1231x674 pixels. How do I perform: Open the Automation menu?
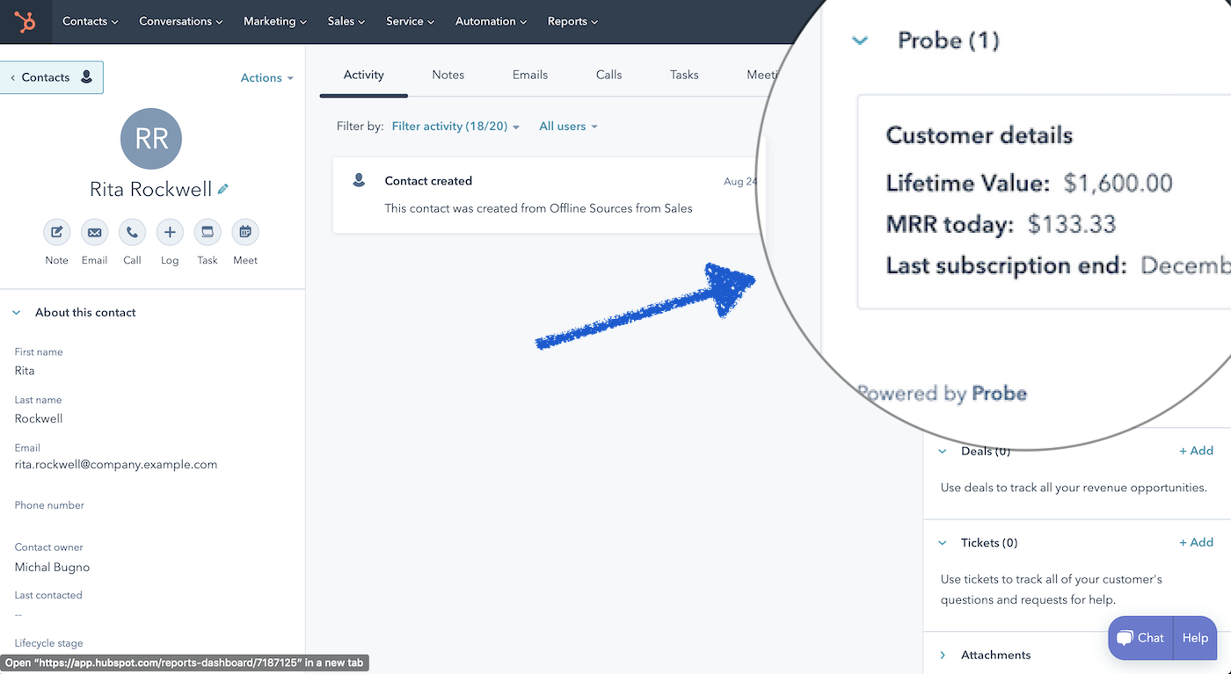492,21
